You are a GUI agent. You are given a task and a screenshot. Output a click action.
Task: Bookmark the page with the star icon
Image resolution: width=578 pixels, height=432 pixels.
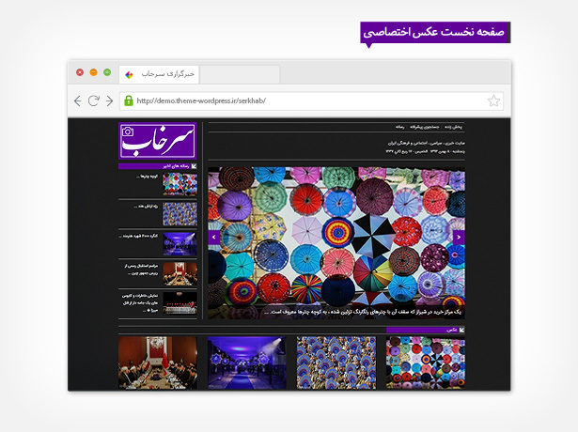coord(493,100)
